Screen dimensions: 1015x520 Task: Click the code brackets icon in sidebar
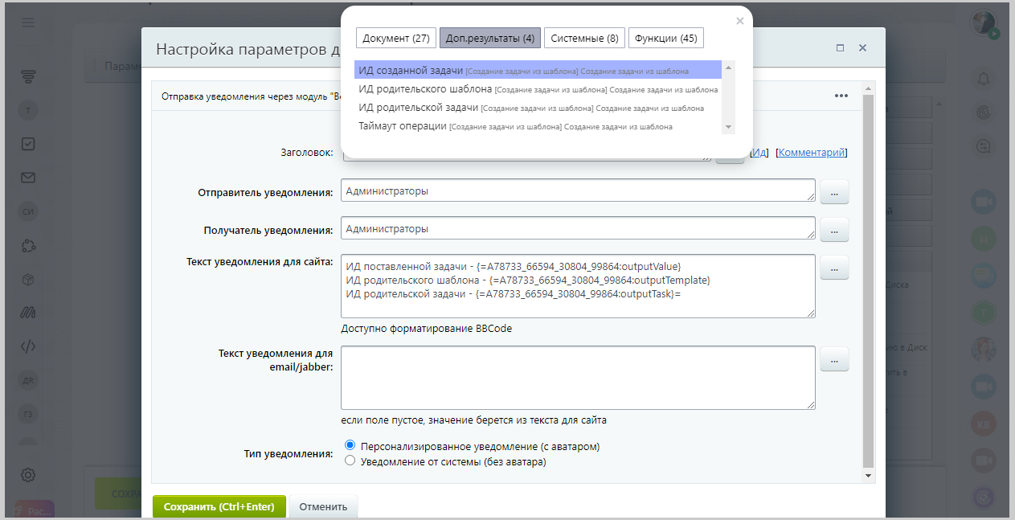[28, 347]
